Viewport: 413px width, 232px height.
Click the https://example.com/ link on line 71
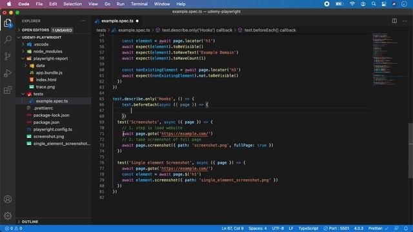(x=185, y=133)
